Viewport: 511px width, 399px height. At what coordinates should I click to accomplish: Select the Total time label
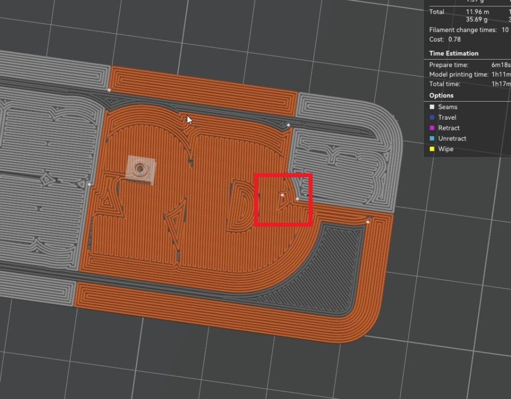pyautogui.click(x=445, y=84)
